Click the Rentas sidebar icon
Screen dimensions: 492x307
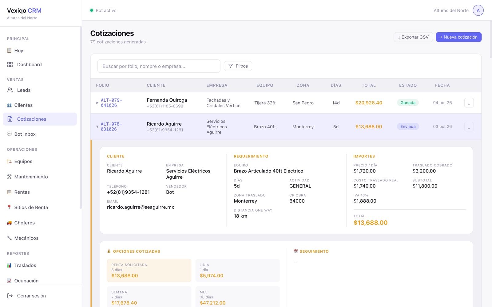tap(9, 192)
